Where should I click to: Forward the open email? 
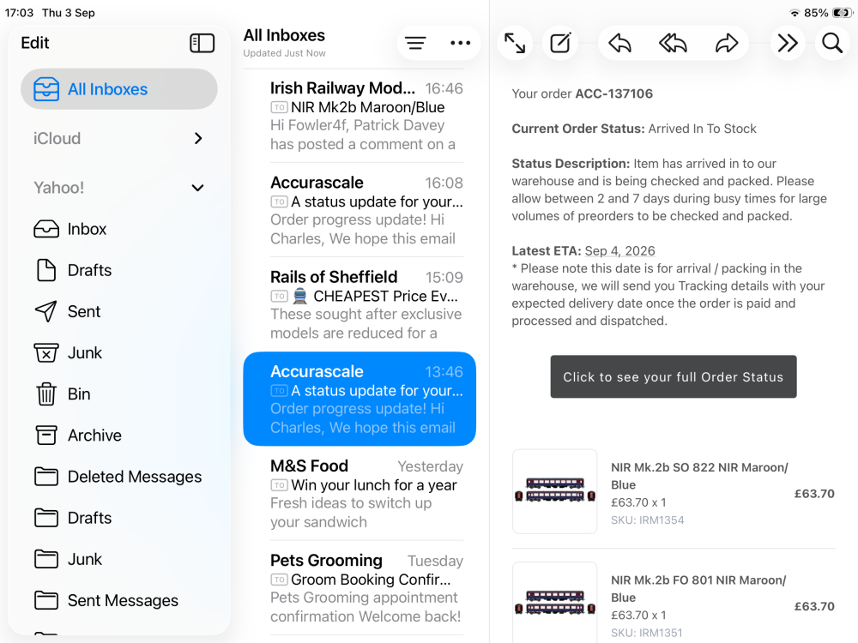click(x=727, y=43)
